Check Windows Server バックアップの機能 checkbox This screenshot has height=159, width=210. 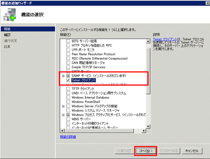pyautogui.click(x=68, y=106)
